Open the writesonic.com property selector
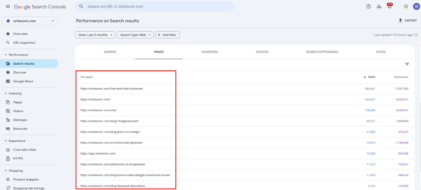 (30, 21)
